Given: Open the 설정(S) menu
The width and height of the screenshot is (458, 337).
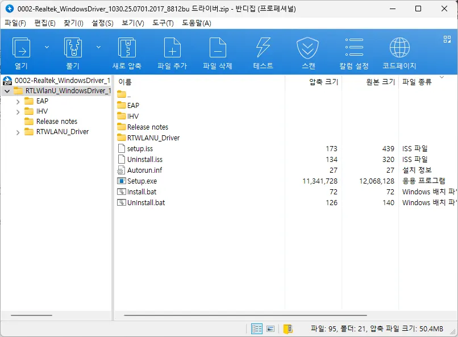Looking at the screenshot, I should (x=102, y=23).
